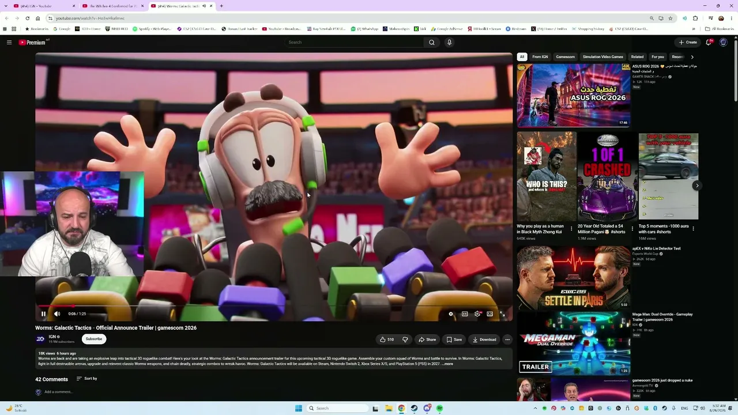Image resolution: width=738 pixels, height=415 pixels.
Task: Open menu for Black Myth short
Action: click(571, 229)
